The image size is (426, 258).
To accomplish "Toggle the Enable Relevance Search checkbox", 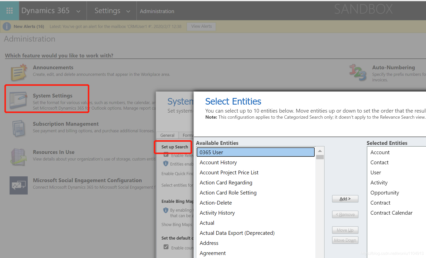I will [x=166, y=154].
